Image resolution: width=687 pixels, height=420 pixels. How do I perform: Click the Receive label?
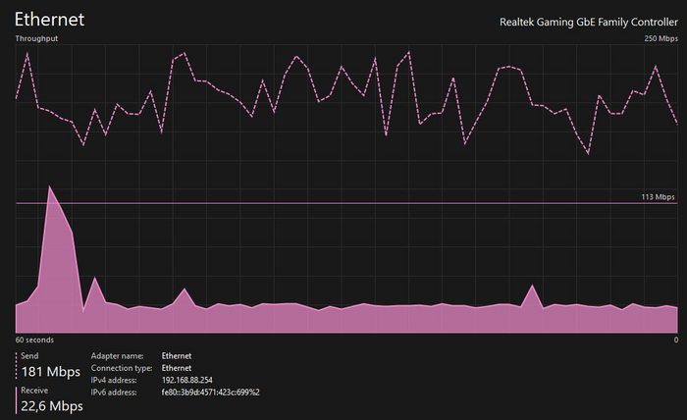point(34,391)
